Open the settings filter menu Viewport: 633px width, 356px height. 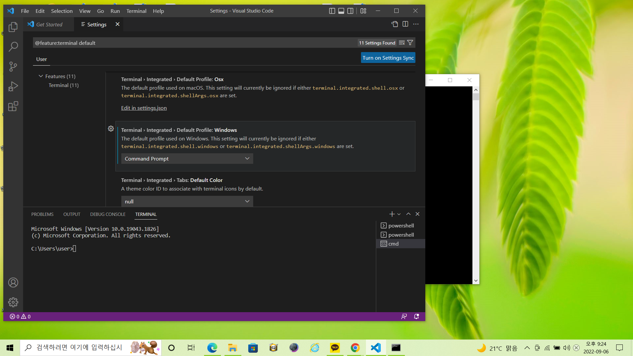point(410,43)
